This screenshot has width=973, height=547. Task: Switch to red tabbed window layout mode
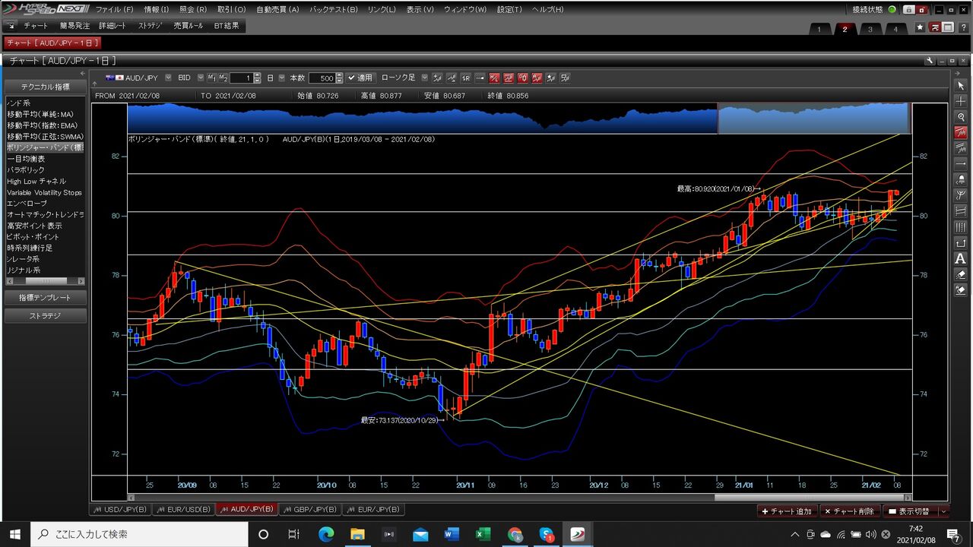click(935, 28)
